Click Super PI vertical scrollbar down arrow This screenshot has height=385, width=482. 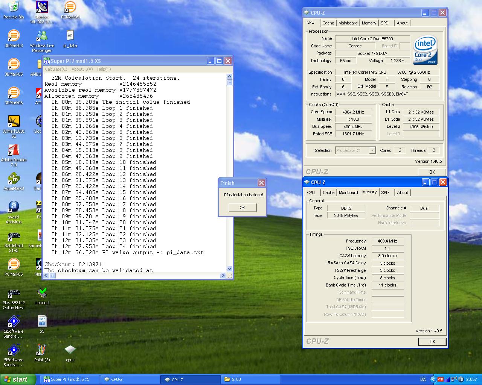tap(230, 269)
